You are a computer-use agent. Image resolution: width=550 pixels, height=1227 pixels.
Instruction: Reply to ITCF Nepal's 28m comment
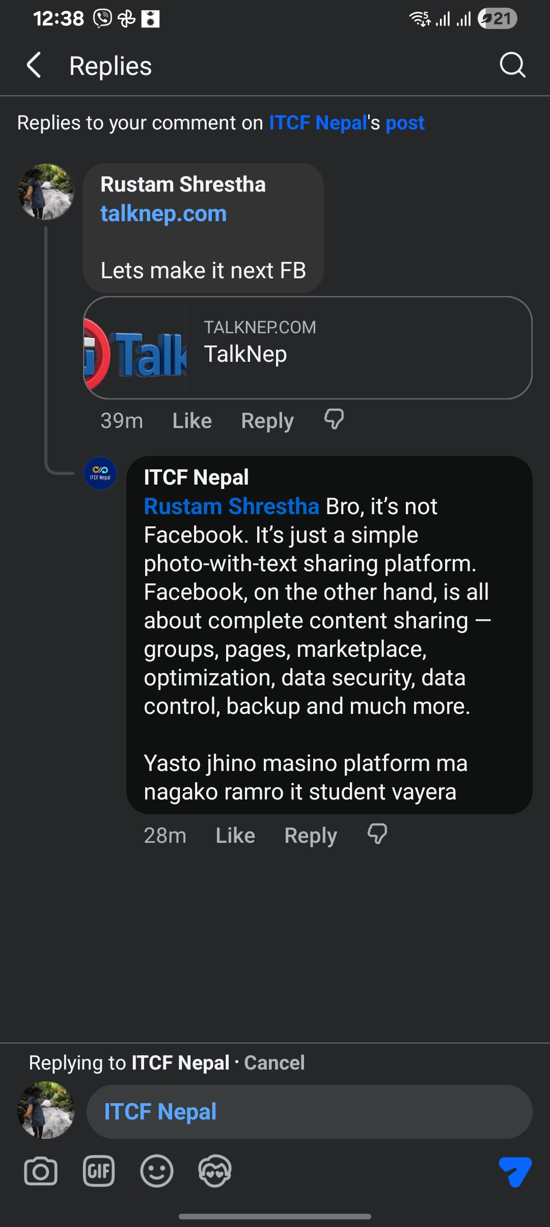click(311, 836)
